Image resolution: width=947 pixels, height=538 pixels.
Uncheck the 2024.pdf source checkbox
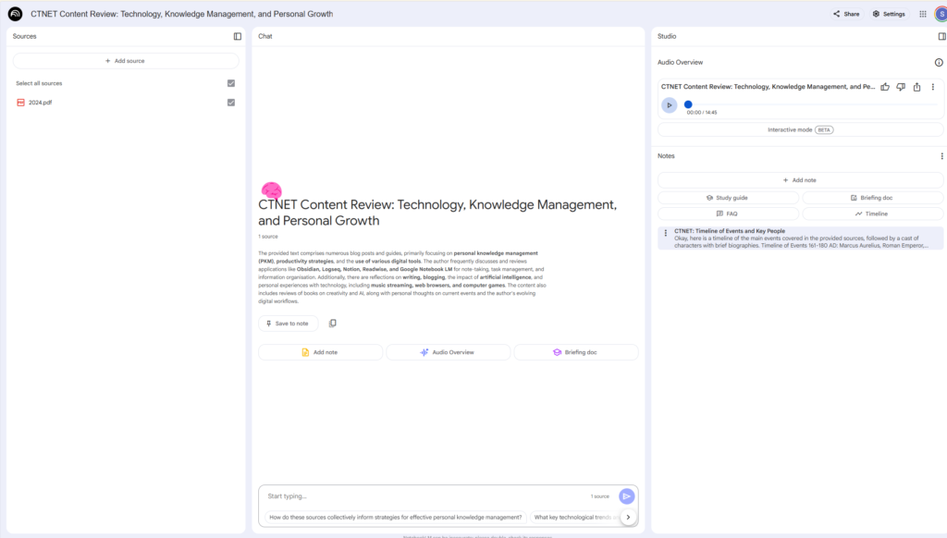point(231,103)
